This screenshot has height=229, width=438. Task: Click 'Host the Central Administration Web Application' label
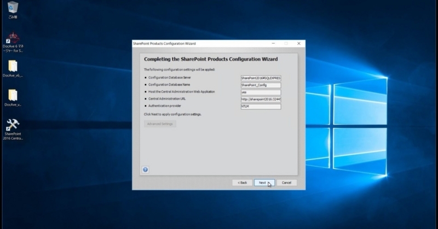(182, 91)
